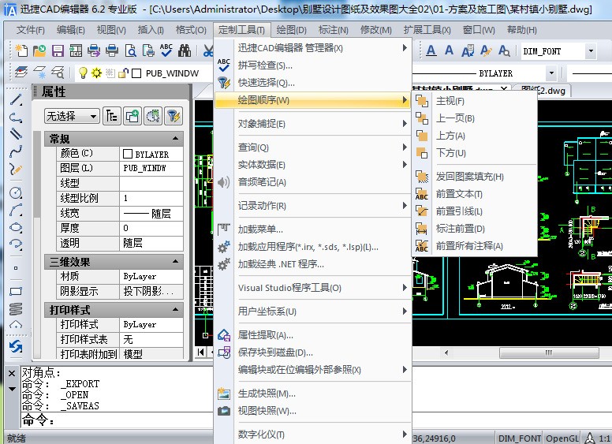Open the 文件(F) menu
The height and width of the screenshot is (444, 612).
(x=31, y=30)
